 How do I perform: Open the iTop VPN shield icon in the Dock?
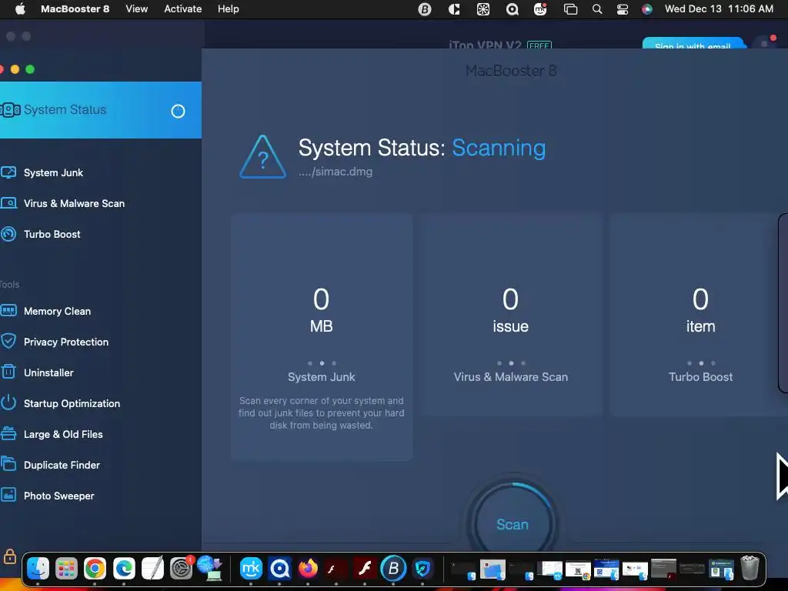(x=422, y=569)
